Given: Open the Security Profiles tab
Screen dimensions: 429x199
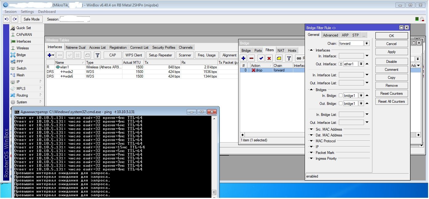Looking at the screenshot, I should (164, 47).
